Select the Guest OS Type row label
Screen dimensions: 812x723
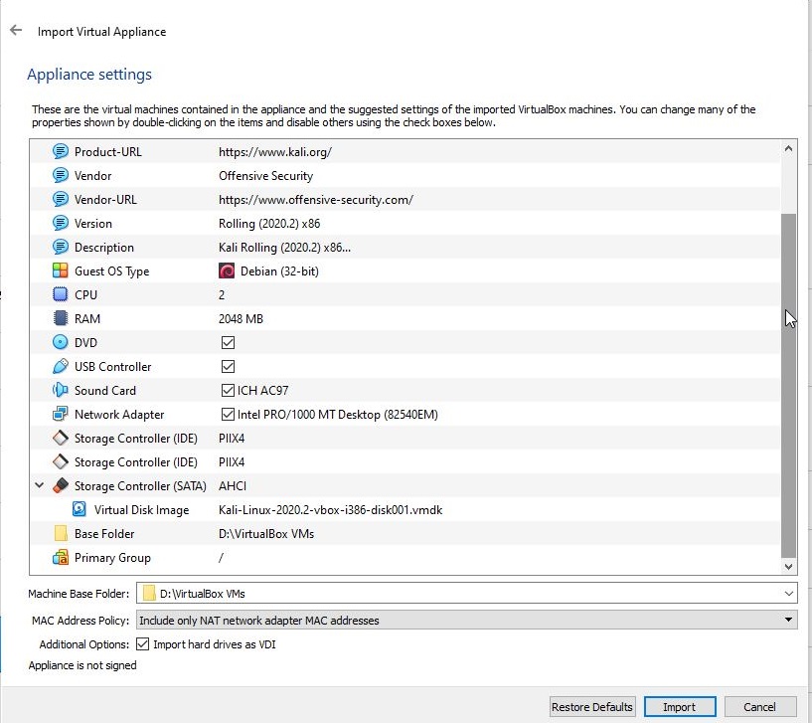click(112, 271)
